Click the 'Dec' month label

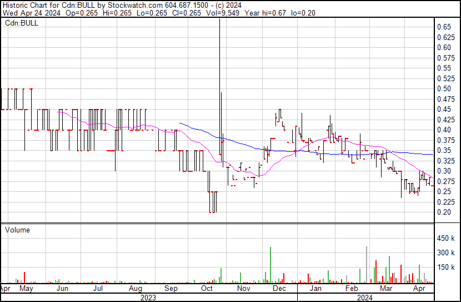click(x=279, y=289)
